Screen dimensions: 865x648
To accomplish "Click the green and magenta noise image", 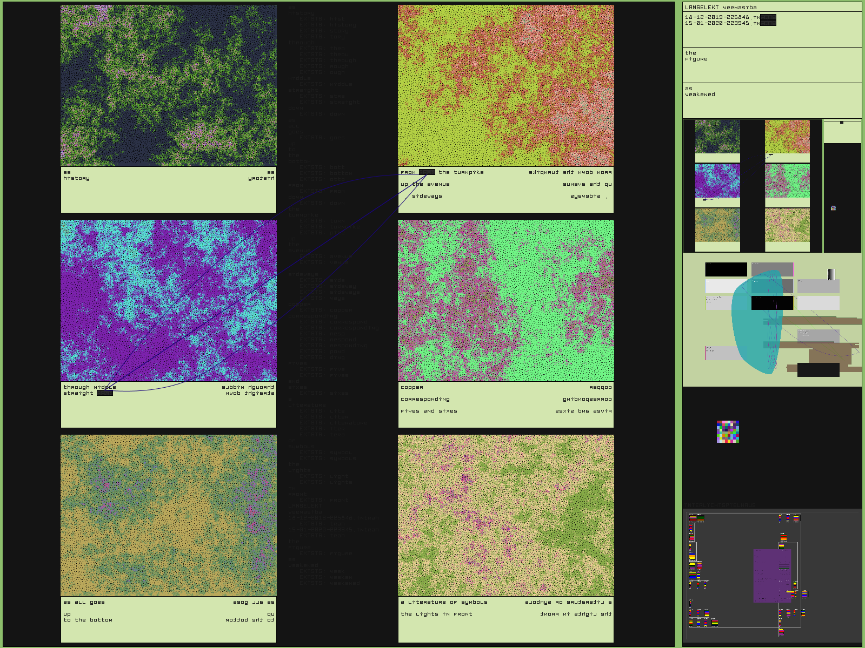I will (x=505, y=300).
